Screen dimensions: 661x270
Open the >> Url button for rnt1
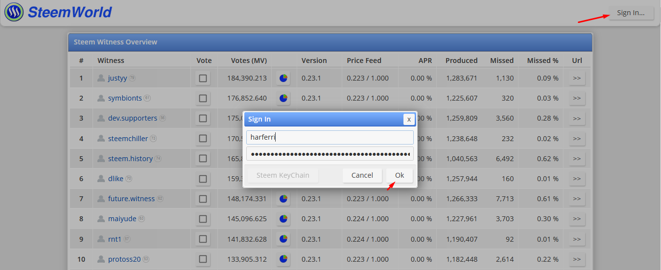coord(577,239)
